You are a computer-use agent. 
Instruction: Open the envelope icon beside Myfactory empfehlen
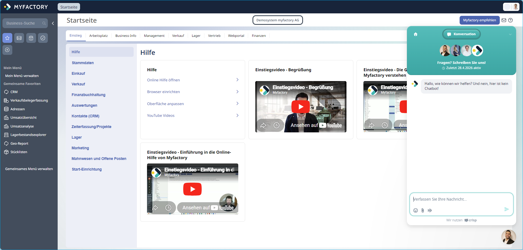point(504,20)
